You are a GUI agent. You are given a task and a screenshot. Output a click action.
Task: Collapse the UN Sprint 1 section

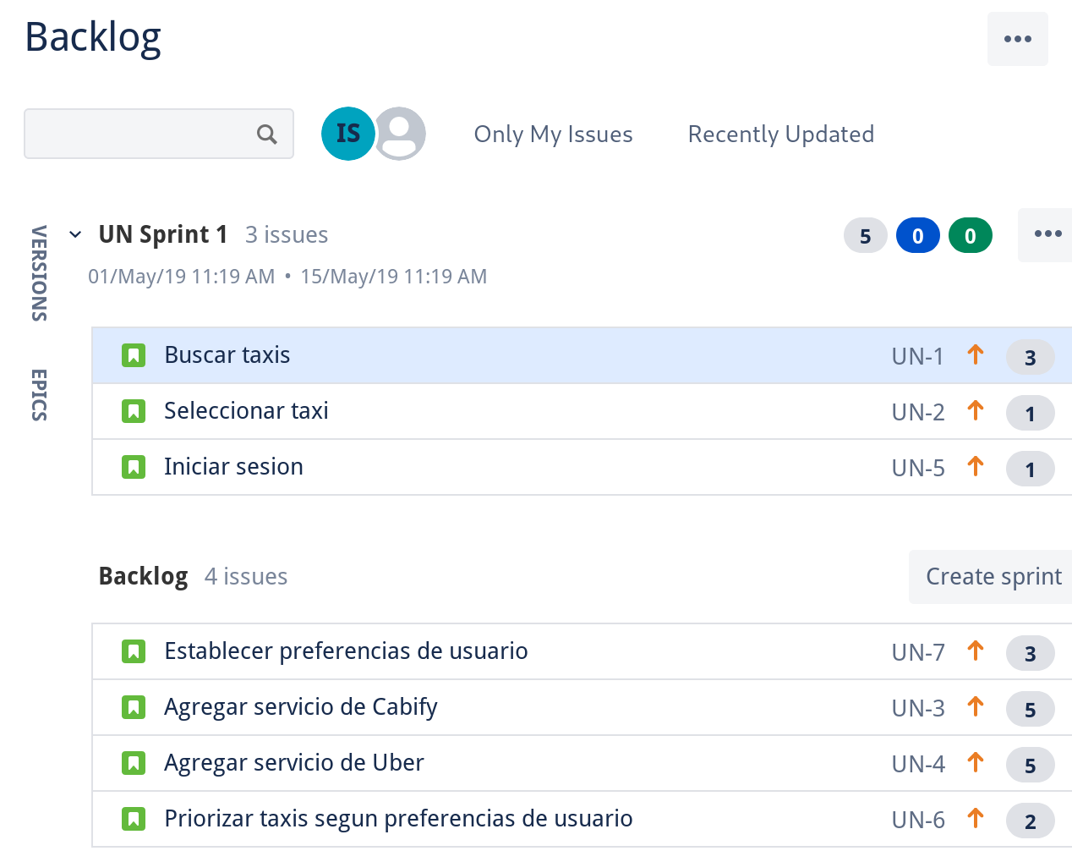[76, 234]
